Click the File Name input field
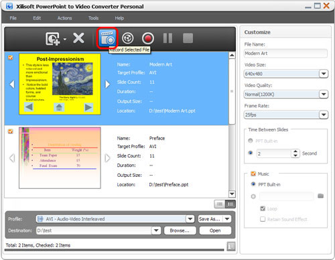 pyautogui.click(x=285, y=53)
